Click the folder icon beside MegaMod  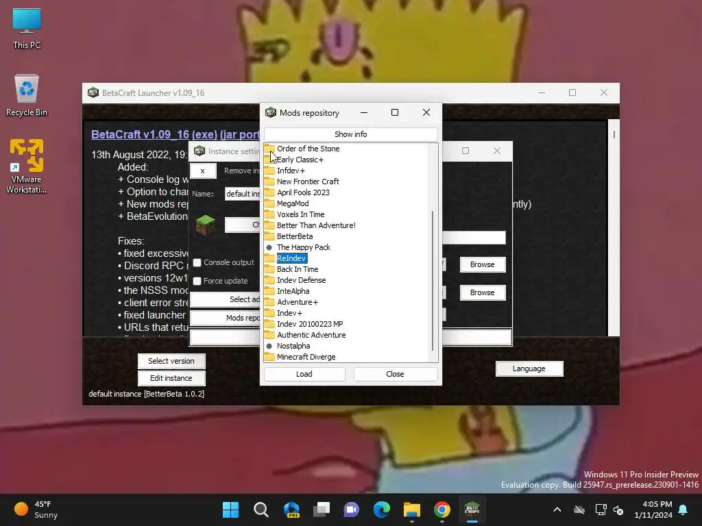tap(269, 203)
